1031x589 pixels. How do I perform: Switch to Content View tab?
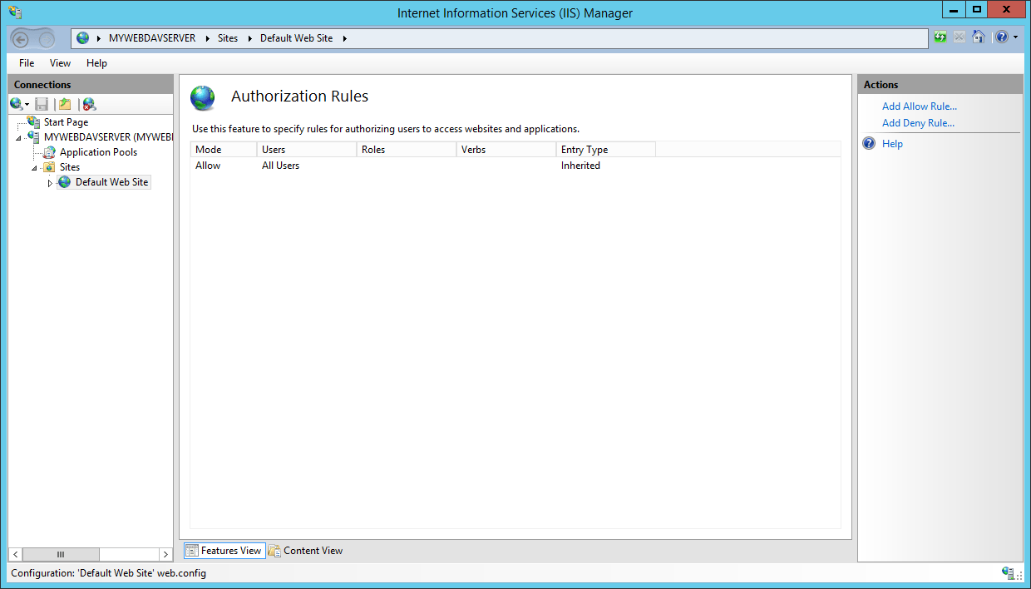point(305,551)
